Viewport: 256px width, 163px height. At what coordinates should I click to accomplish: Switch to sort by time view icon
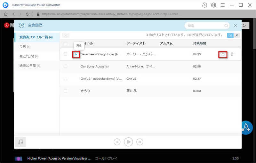[230, 35]
